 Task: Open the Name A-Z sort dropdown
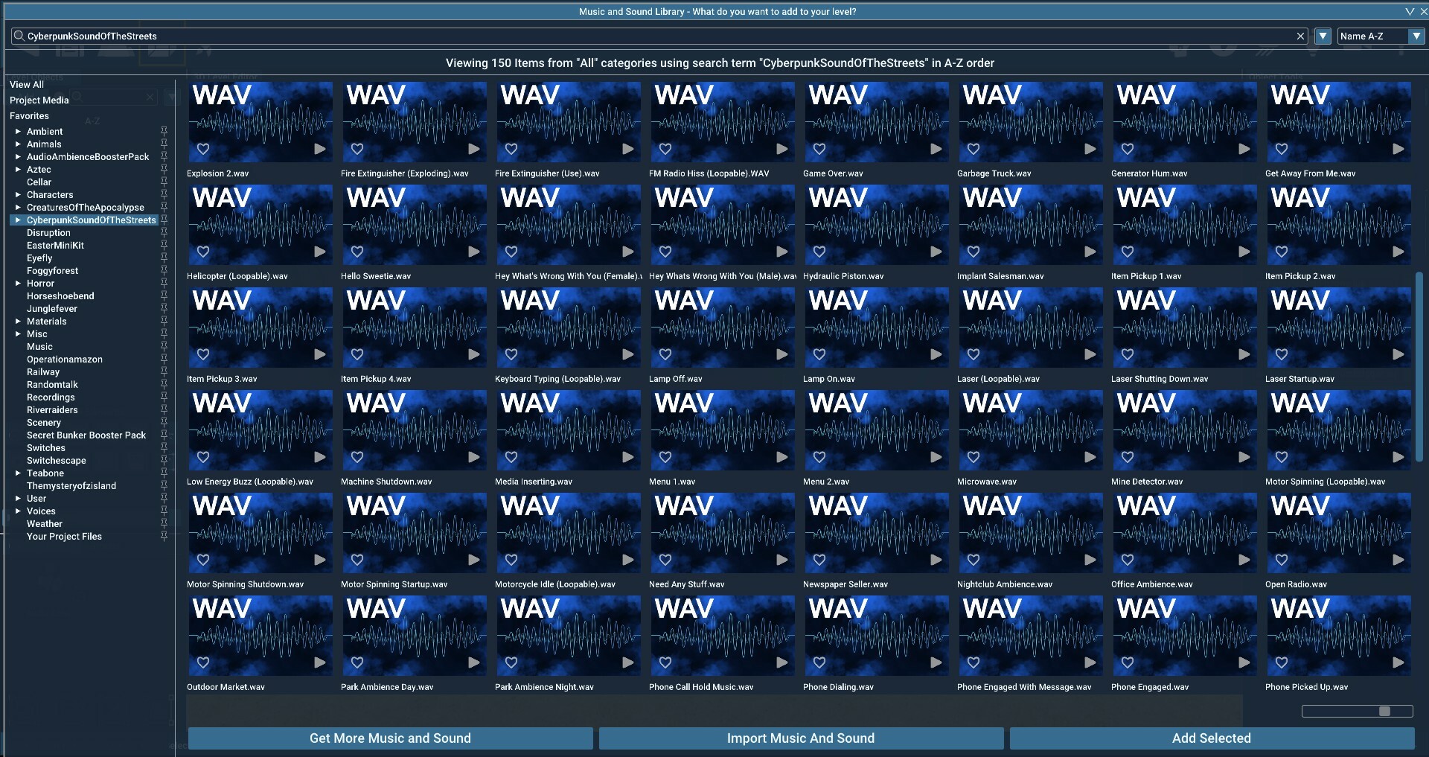click(x=1419, y=36)
